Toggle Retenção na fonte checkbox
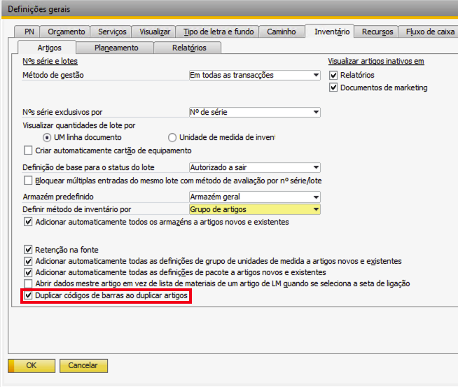The height and width of the screenshot is (387, 458). (28, 248)
